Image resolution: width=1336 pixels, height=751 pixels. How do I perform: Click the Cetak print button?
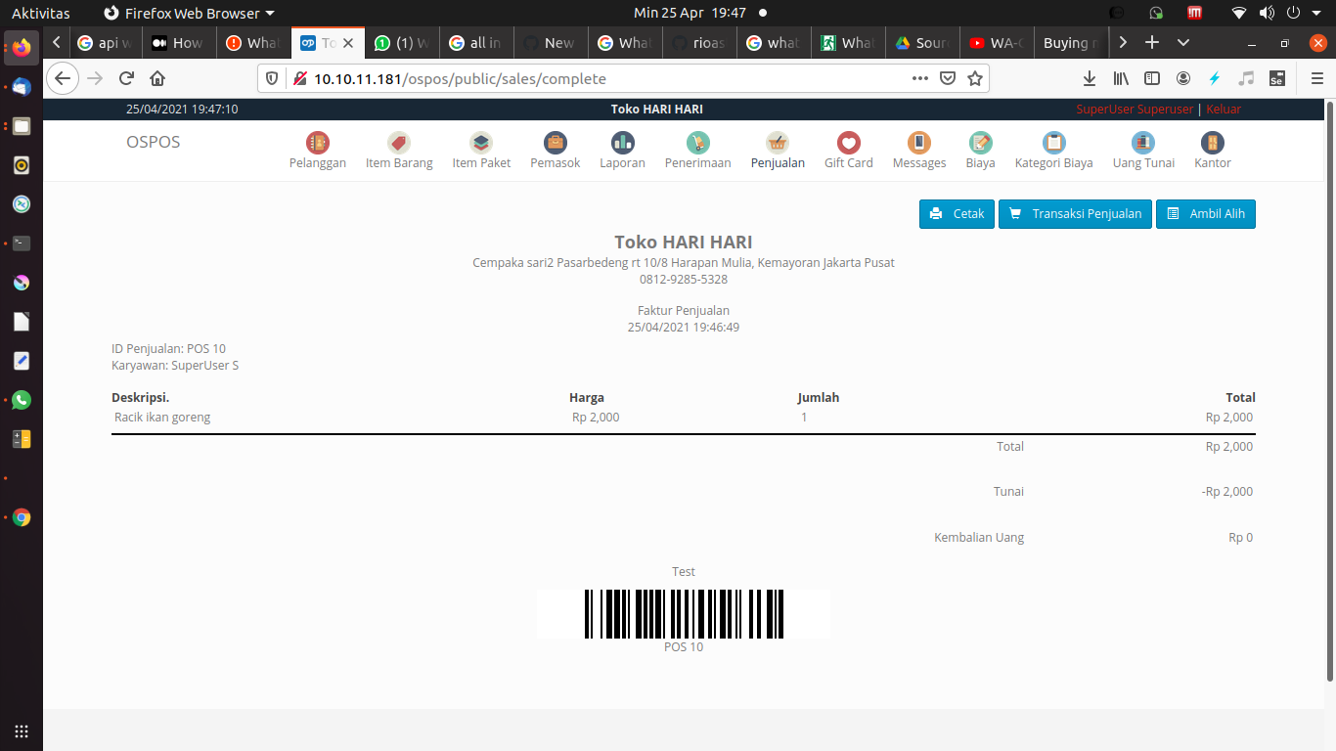(956, 213)
